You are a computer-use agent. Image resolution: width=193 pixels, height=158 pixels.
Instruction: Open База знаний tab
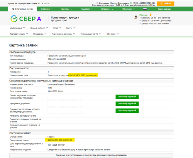[164, 9]
